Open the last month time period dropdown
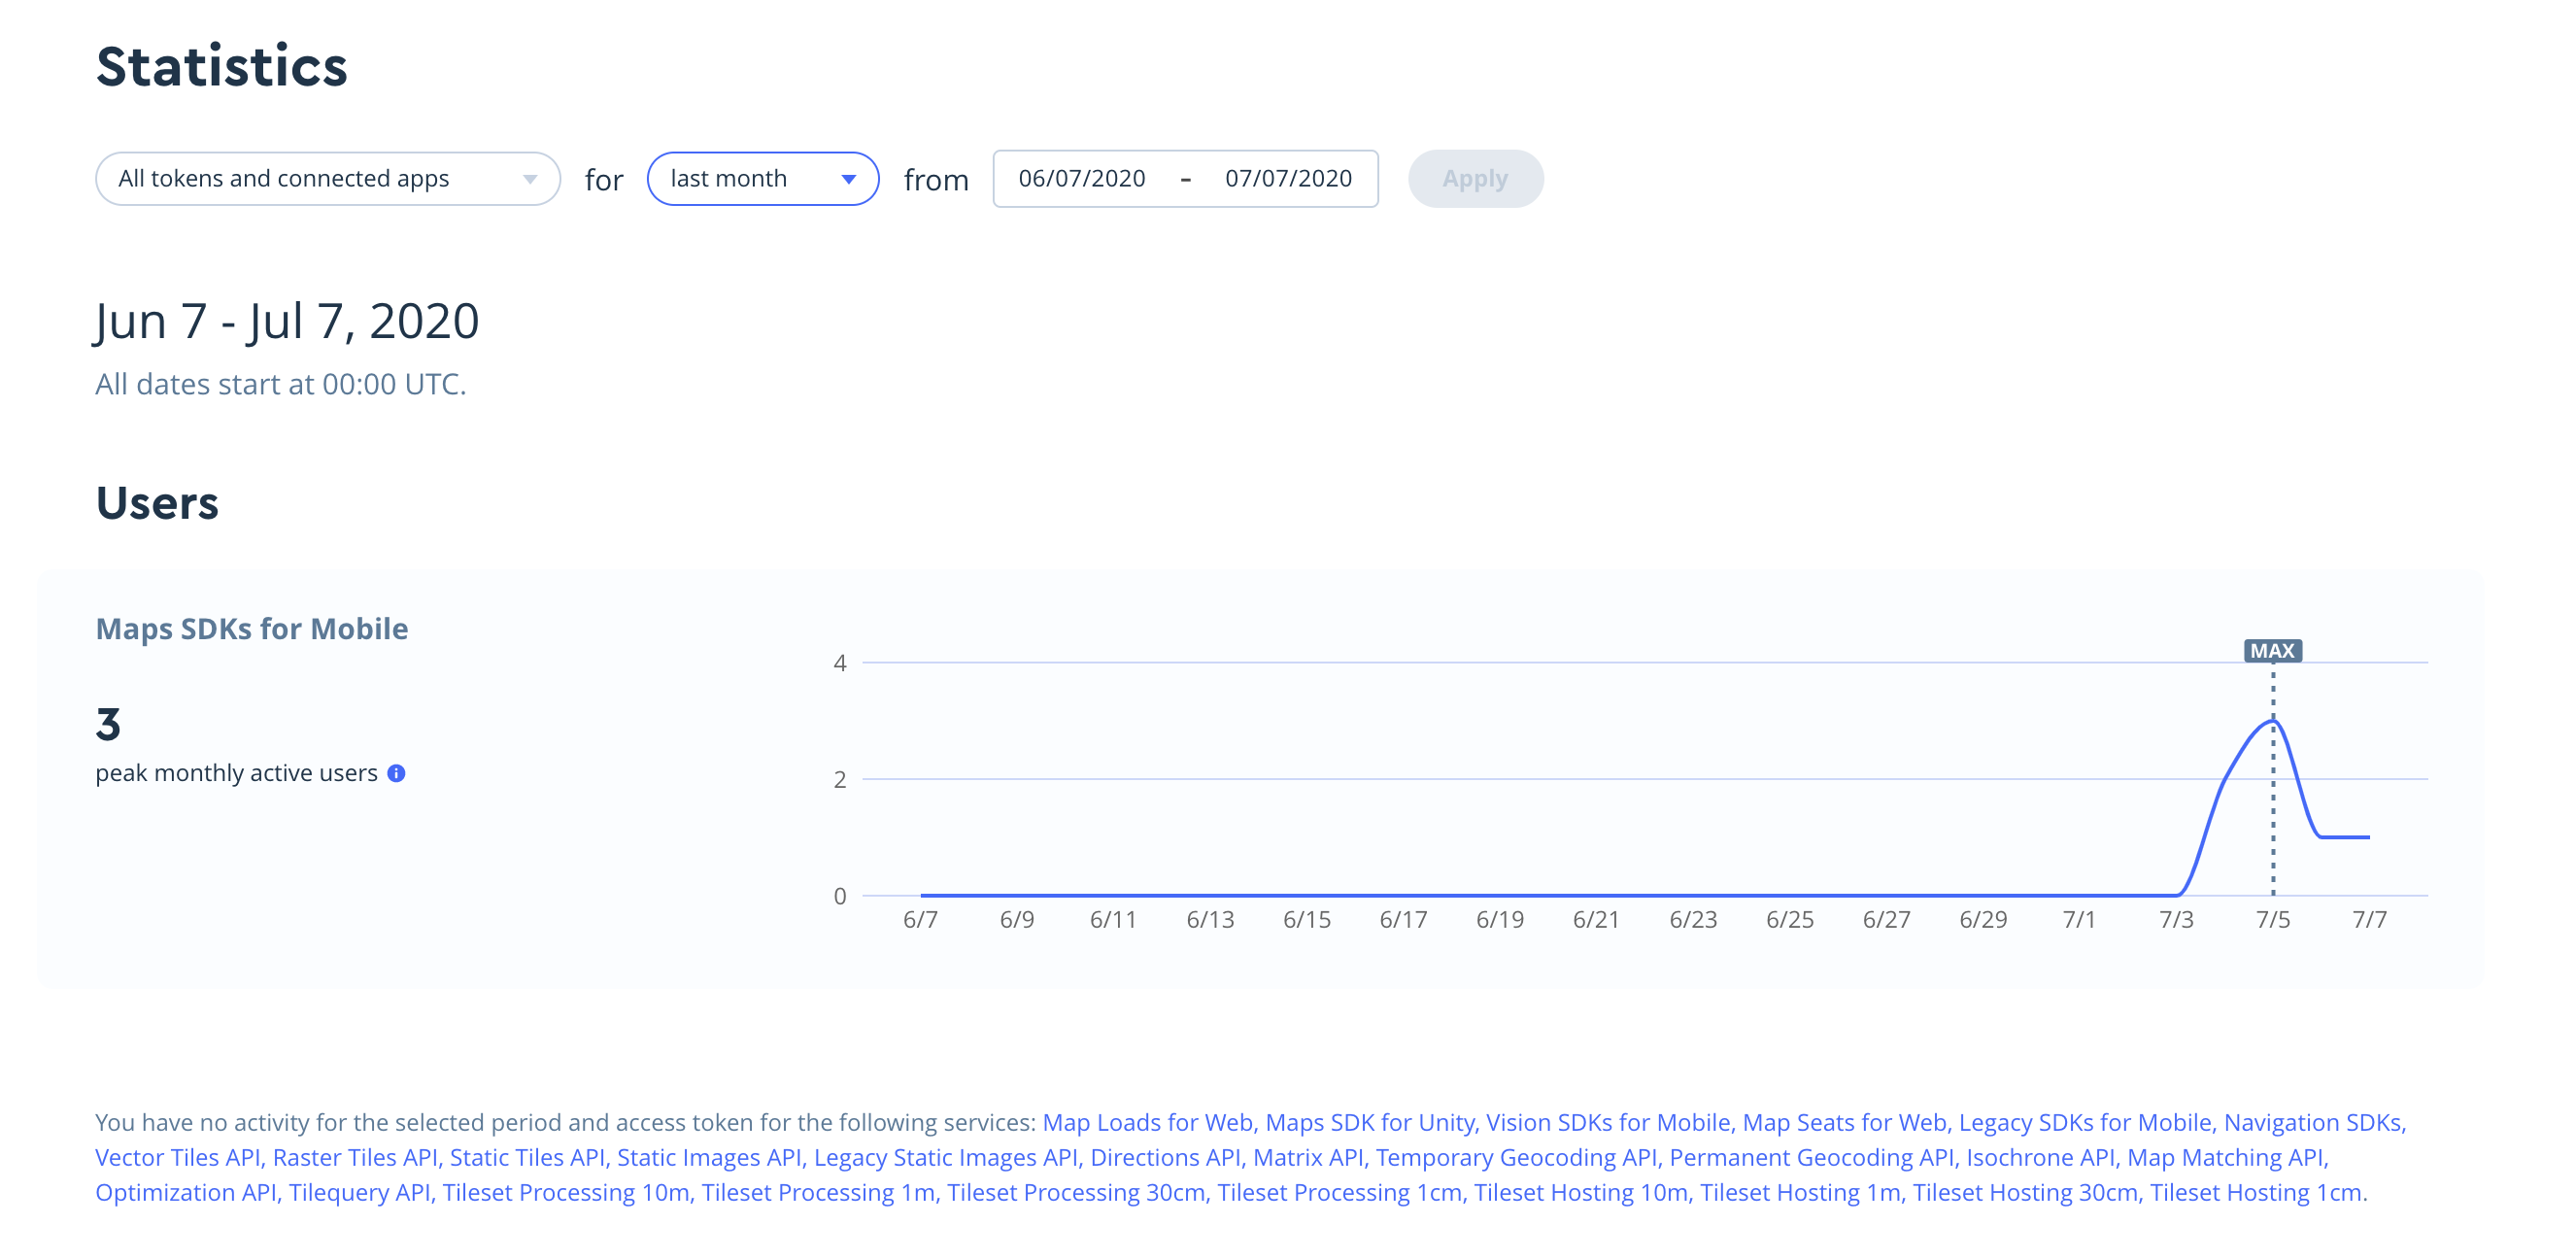Image resolution: width=2576 pixels, height=1259 pixels. coord(763,179)
